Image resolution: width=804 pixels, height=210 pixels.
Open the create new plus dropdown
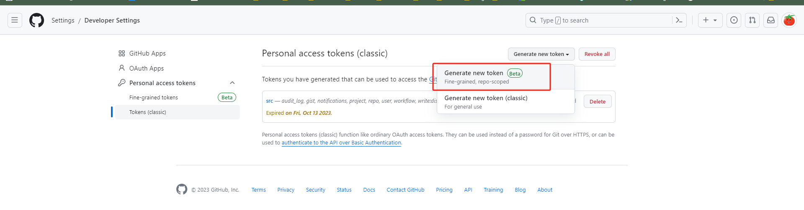pos(710,20)
